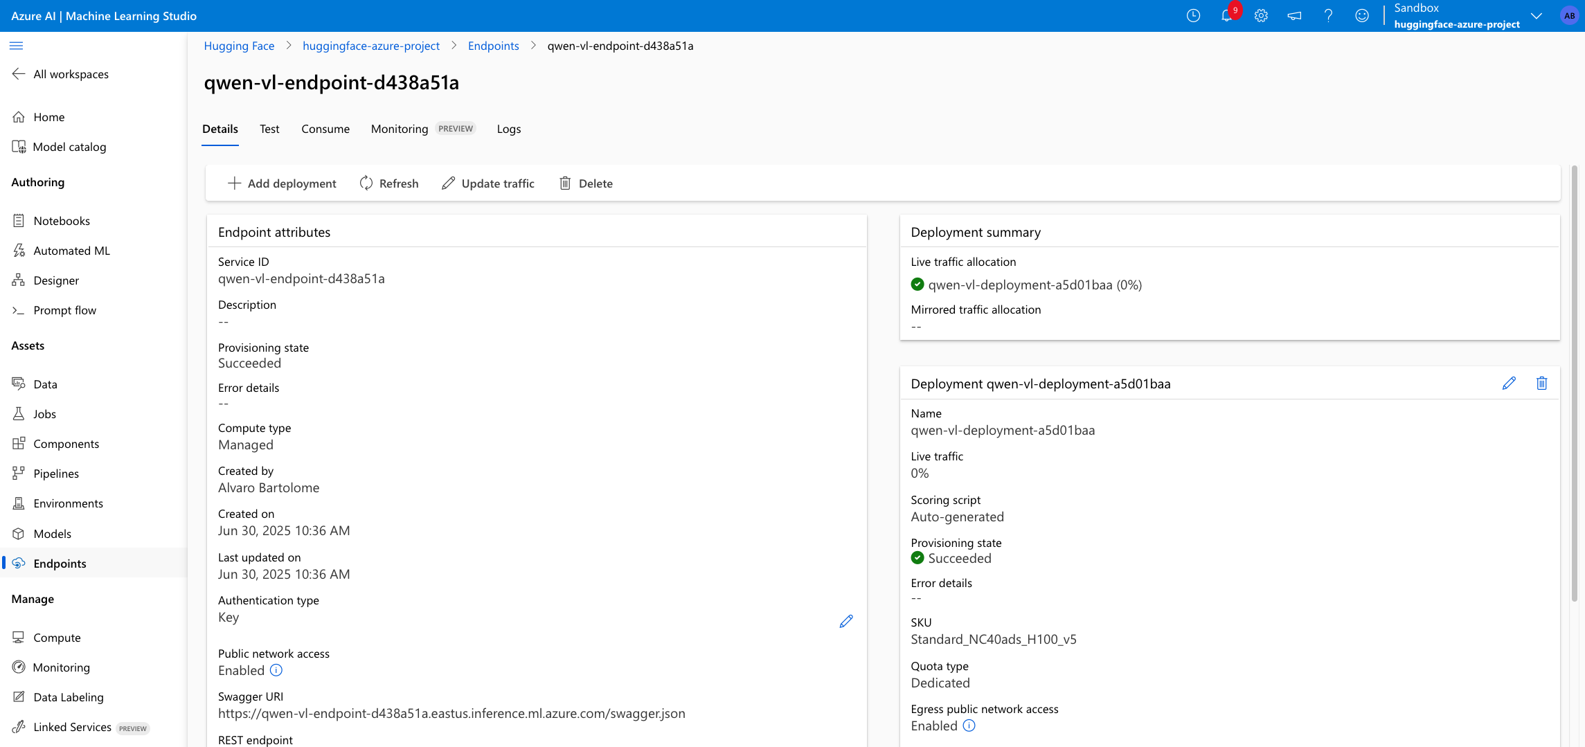Open the Model catalog
Viewport: 1585px width, 747px height.
point(68,146)
